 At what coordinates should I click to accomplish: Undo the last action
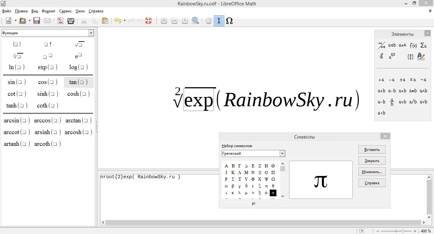click(118, 21)
